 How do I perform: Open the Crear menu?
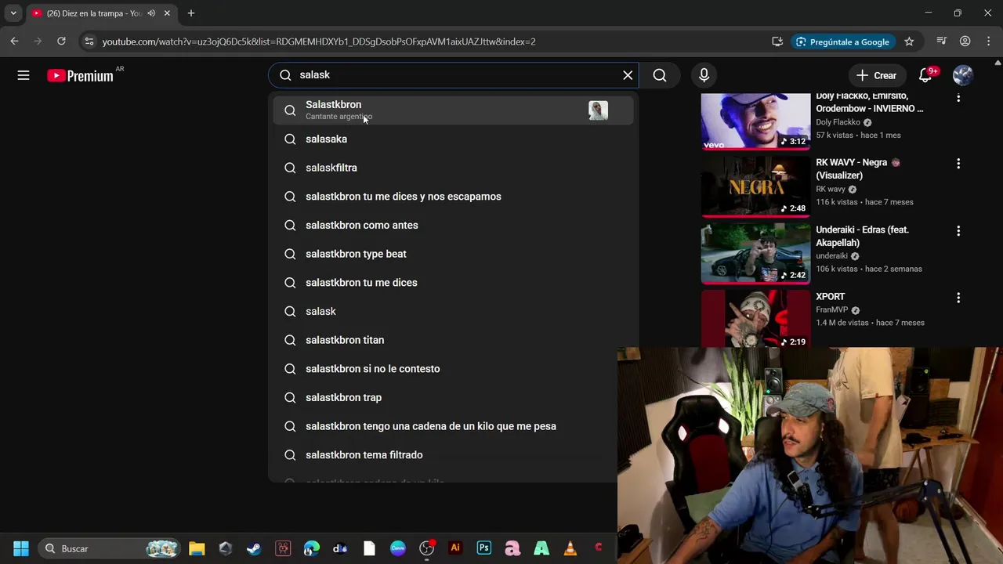[876, 75]
